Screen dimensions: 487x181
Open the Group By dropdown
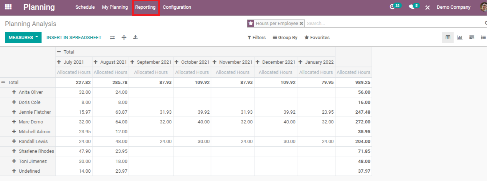coord(285,38)
